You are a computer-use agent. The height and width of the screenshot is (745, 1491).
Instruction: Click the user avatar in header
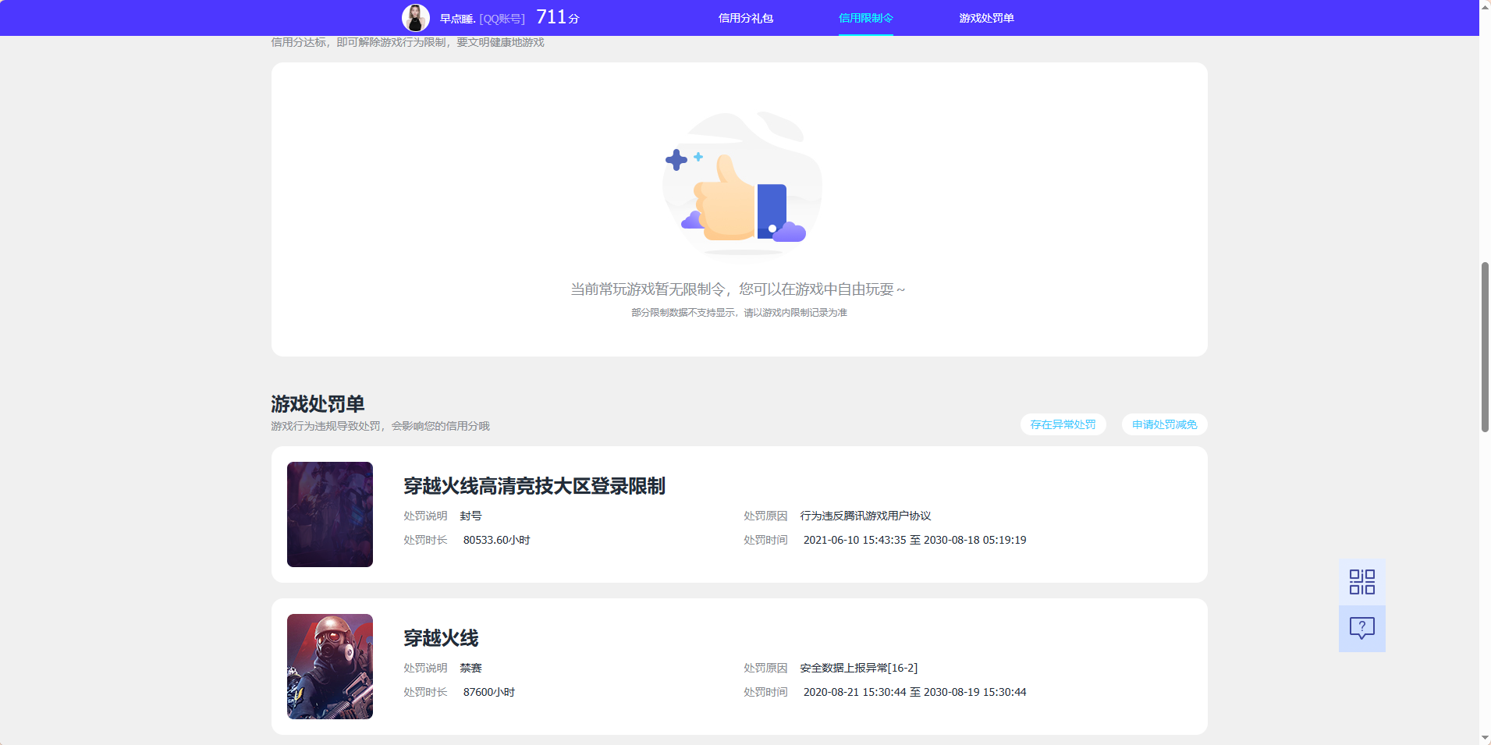(415, 18)
